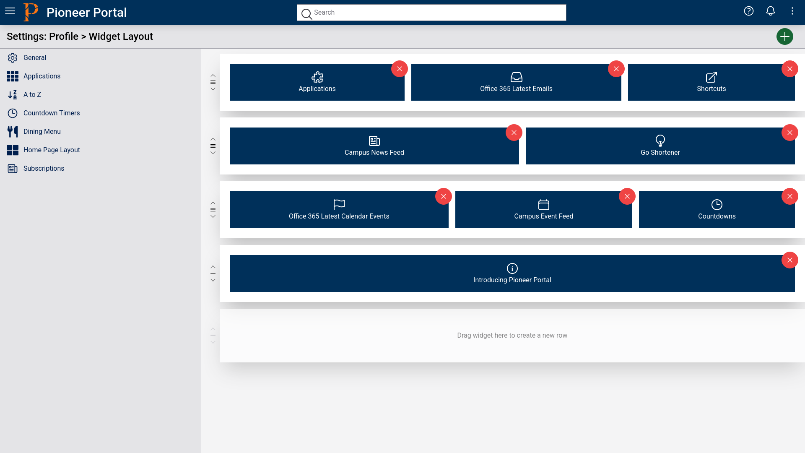Remove the Countdowns widget
Screen dimensions: 805x453
click(x=789, y=196)
